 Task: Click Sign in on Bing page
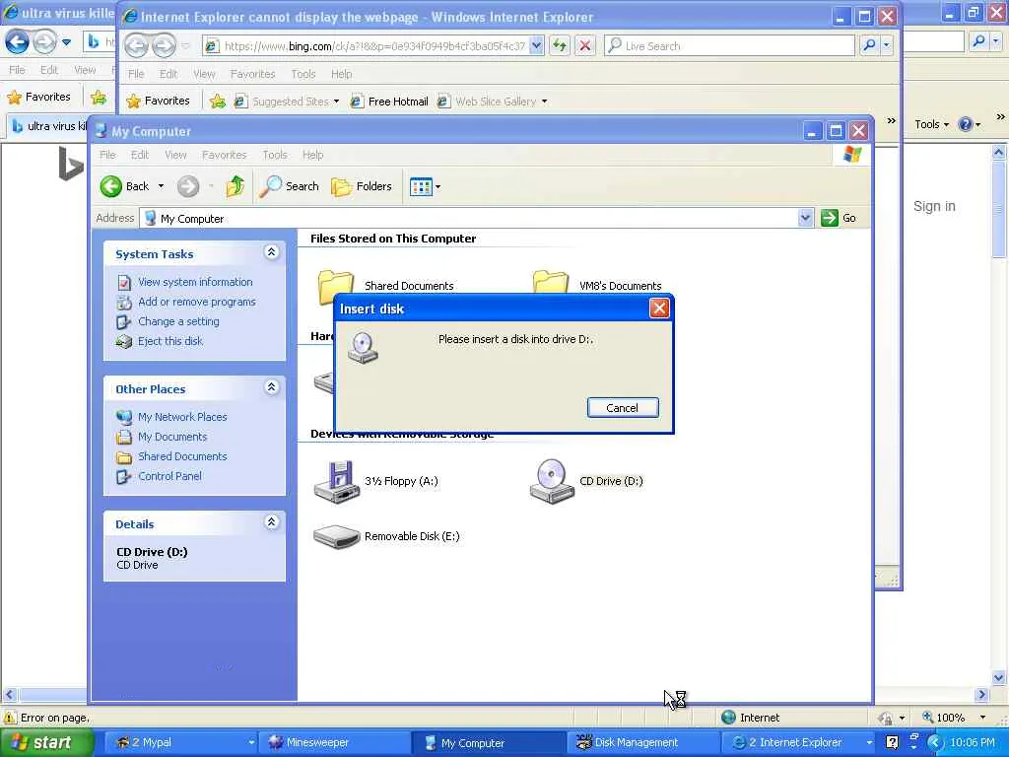[x=934, y=207]
